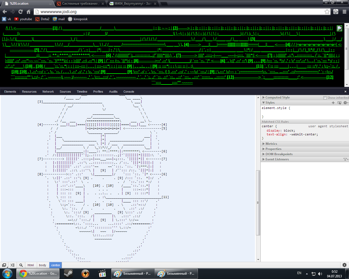This screenshot has height=279, width=349.
Task: Click the volume icon in system tray
Action: pos(320,274)
